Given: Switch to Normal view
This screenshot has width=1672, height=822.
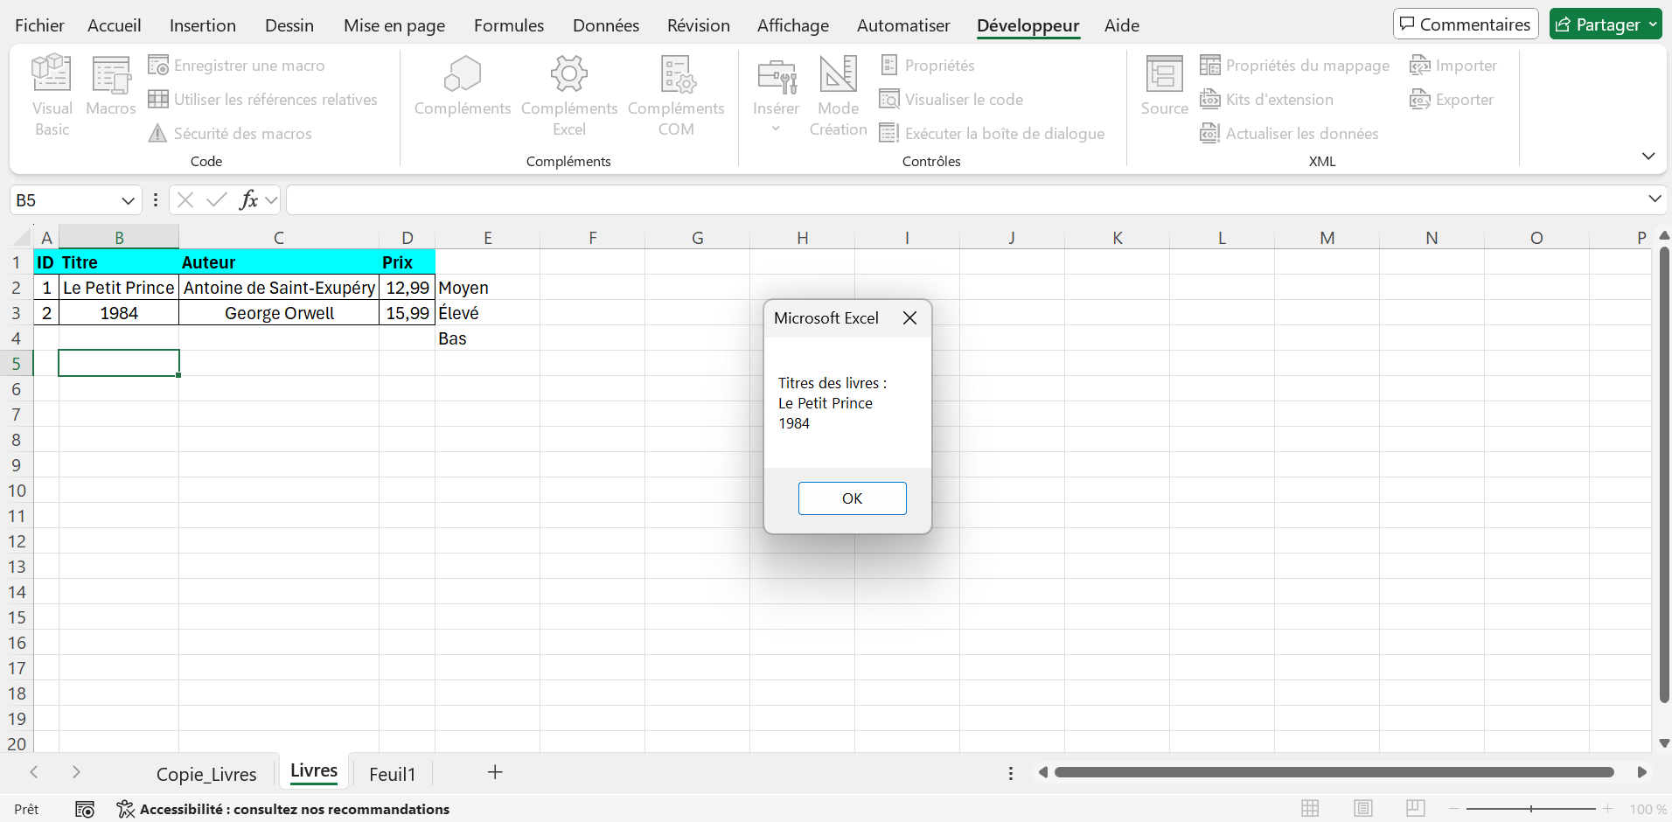Looking at the screenshot, I should pos(1310,809).
